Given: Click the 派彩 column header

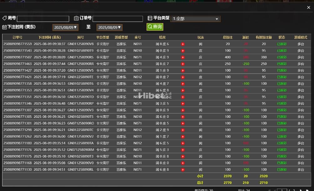Looking at the screenshot, I should coord(246,37).
